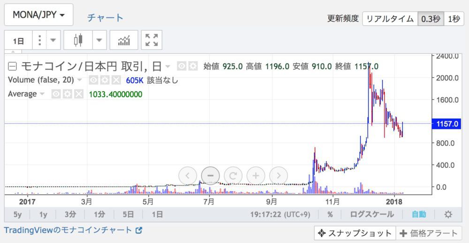The height and width of the screenshot is (243, 469).
Task: Select the 1日 interval button
Action: click(18, 40)
